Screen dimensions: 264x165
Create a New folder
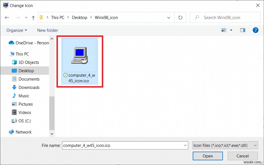click(48, 30)
